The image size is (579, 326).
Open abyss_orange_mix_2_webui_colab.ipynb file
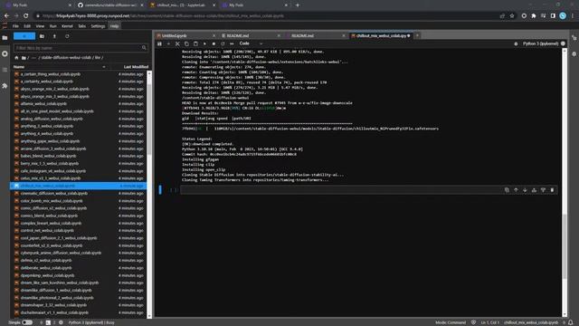[54, 89]
